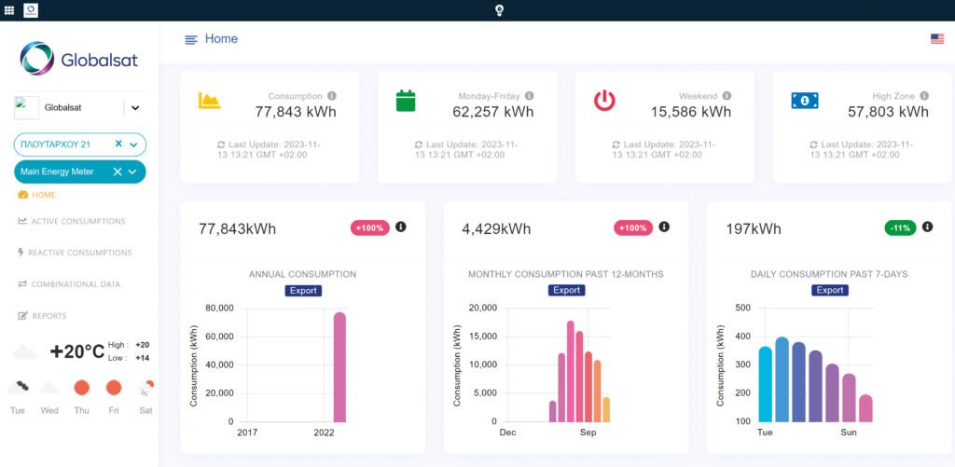Open the ΠΛΟΥΤΑΡΧΟΥ 21 location dropdown arrow
The height and width of the screenshot is (467, 955).
(134, 144)
